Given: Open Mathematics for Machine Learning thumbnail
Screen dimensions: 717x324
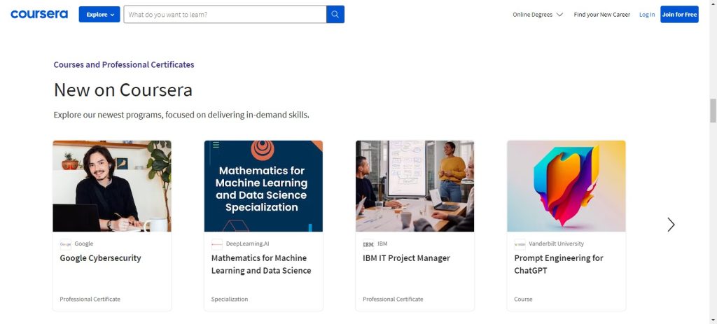Looking at the screenshot, I should click(x=263, y=185).
